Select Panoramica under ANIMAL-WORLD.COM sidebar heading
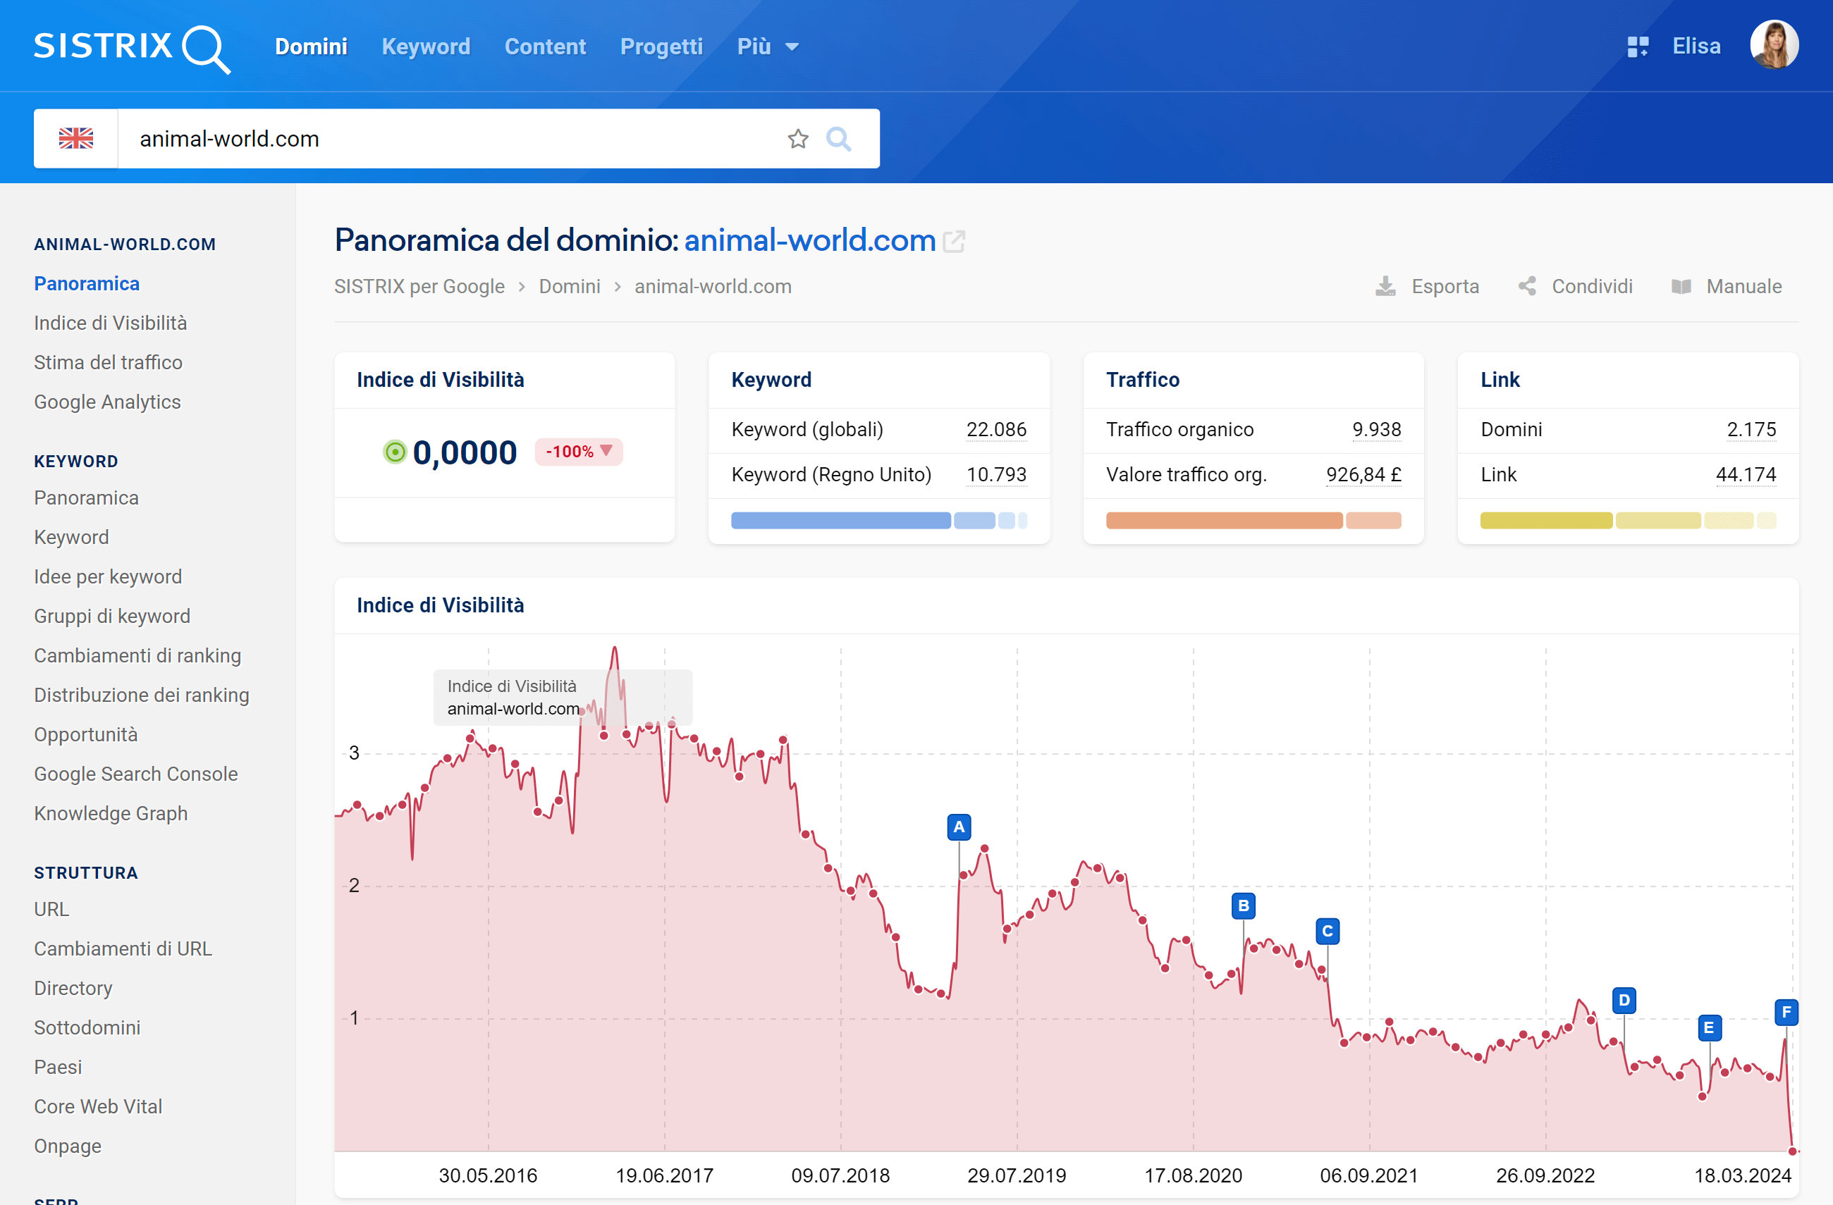The width and height of the screenshot is (1833, 1205). coord(86,283)
